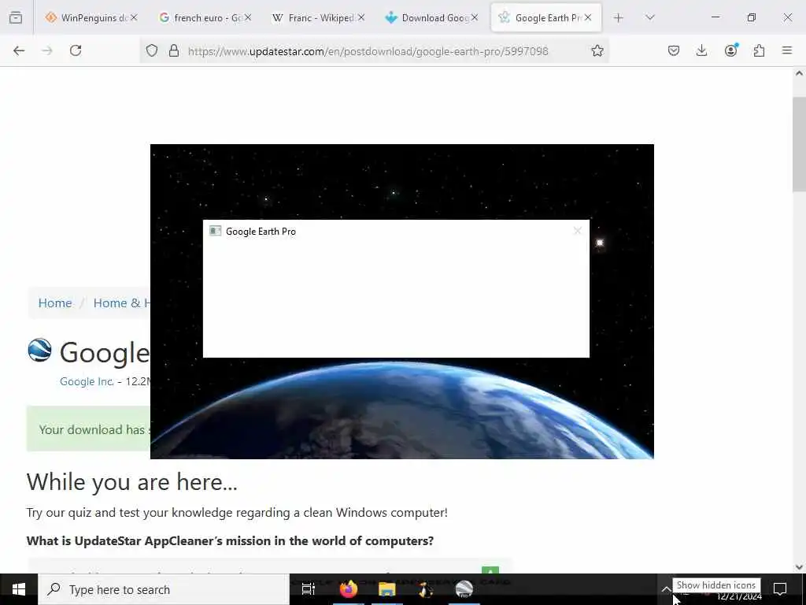The image size is (806, 605).
Task: Follow the Home breadcrumb link
Action: coord(55,303)
